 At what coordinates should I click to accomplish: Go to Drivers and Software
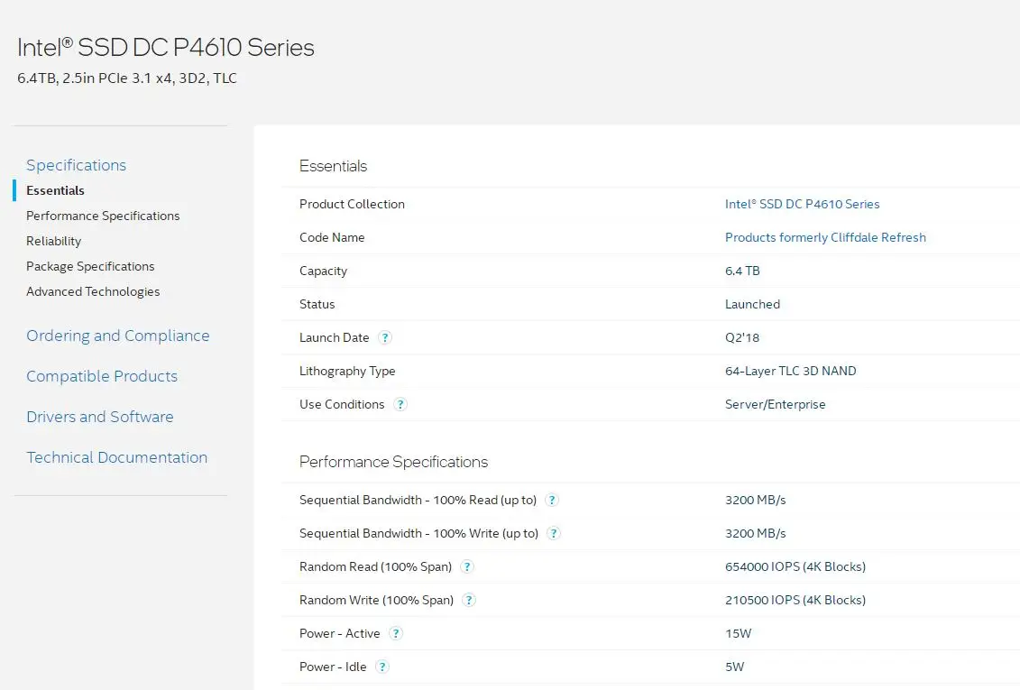click(99, 417)
